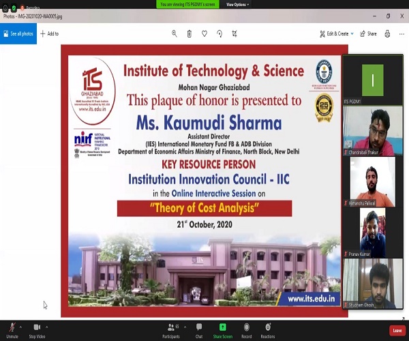This screenshot has width=409, height=341.
Task: Start recording with the Record button
Action: coord(247,331)
